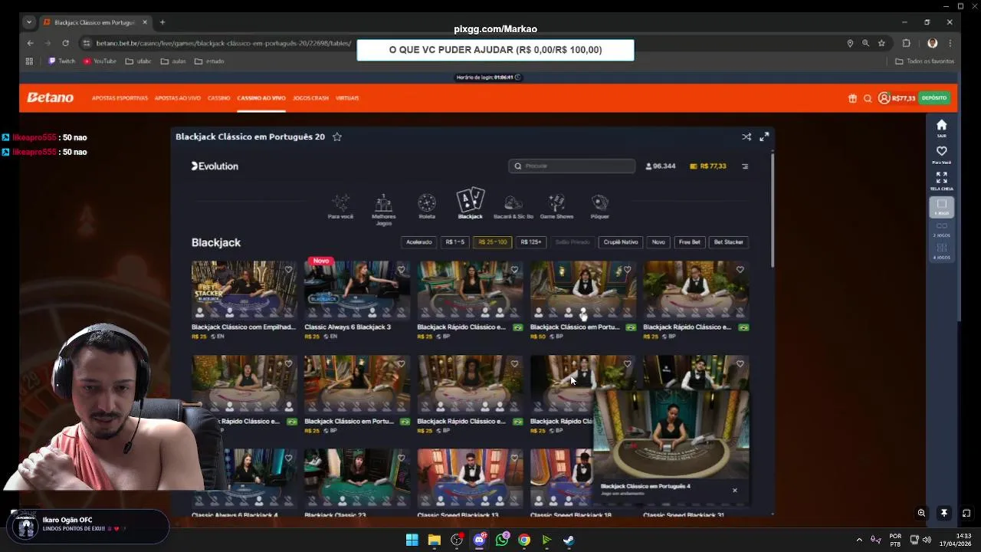Open the Roleta category icon

427,205
